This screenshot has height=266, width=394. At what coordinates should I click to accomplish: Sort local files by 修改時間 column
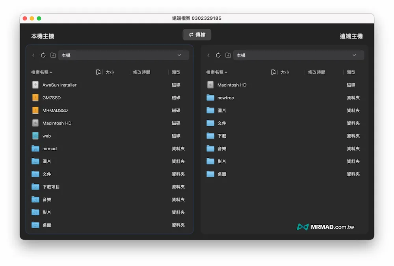pyautogui.click(x=141, y=72)
